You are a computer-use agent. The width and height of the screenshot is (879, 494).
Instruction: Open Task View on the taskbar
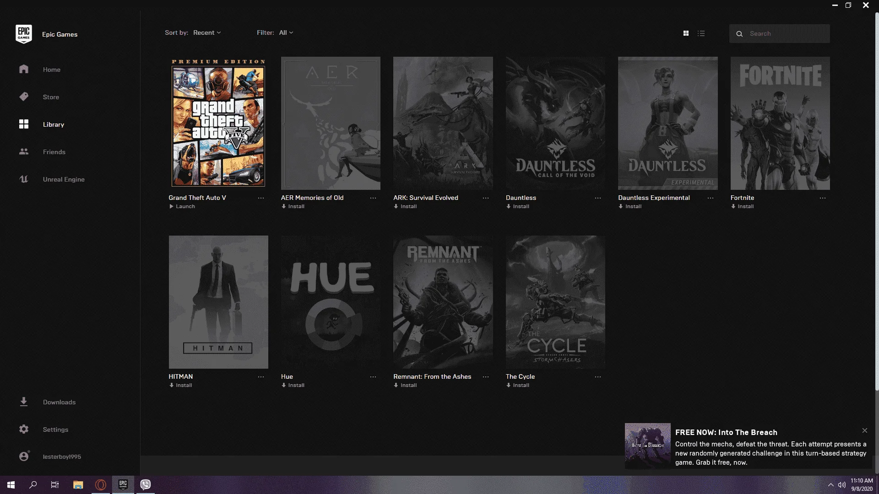pos(55,485)
